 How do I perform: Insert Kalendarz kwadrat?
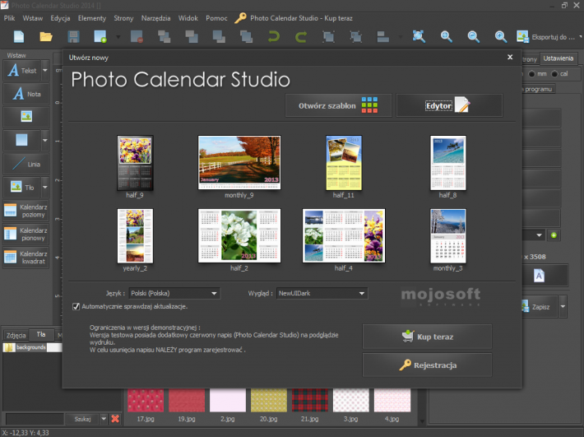(x=26, y=258)
